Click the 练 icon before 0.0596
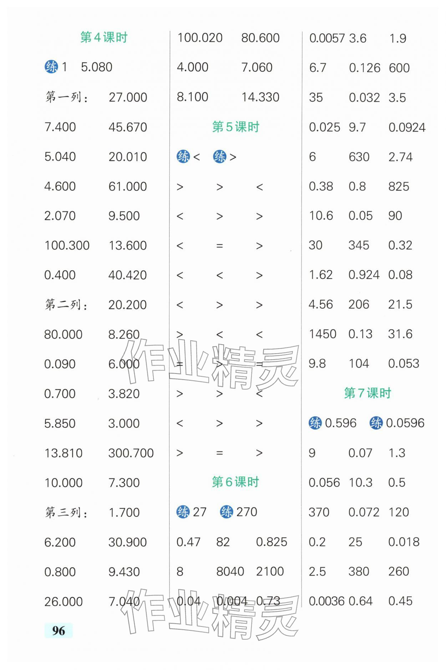Screen dimensions: 446x670 [x=376, y=423]
